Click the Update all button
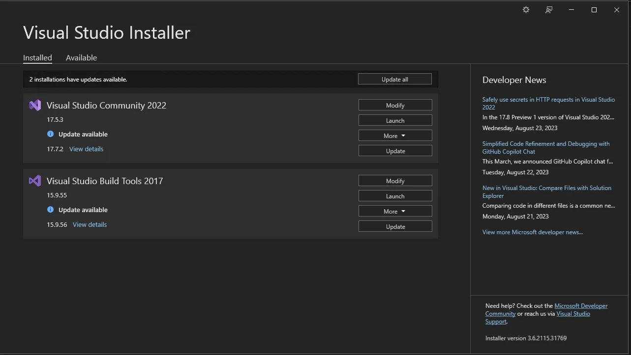The height and width of the screenshot is (355, 631). tap(394, 79)
